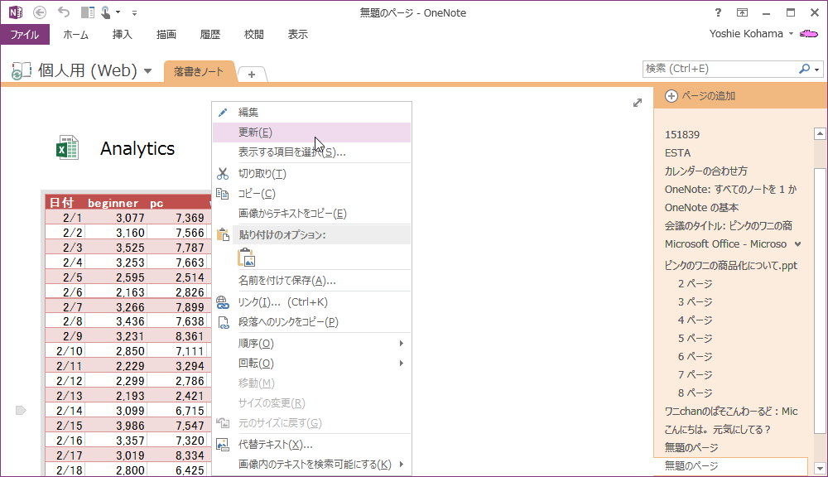The height and width of the screenshot is (477, 828).
Task: Switch to 表示 ribbon tab
Action: (297, 34)
